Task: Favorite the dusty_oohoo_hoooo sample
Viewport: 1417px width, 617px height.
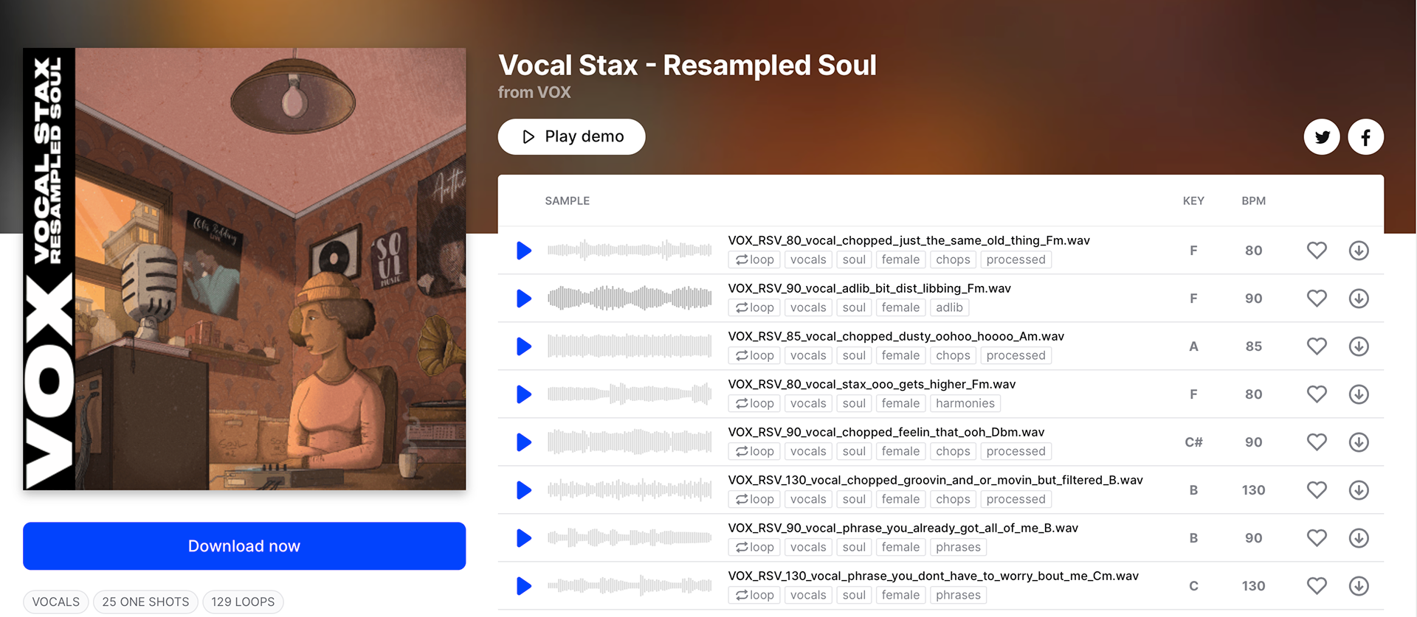Action: point(1317,346)
